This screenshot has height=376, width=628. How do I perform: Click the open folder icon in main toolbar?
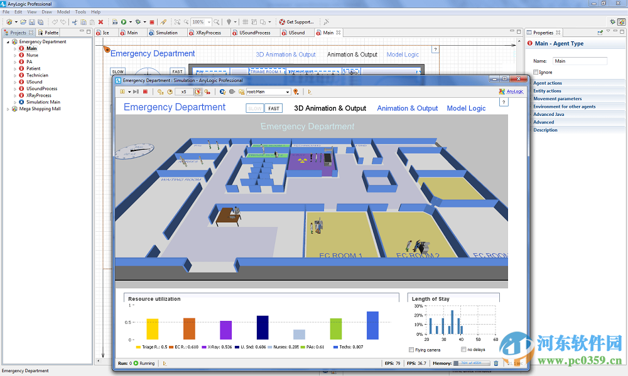(x=23, y=22)
